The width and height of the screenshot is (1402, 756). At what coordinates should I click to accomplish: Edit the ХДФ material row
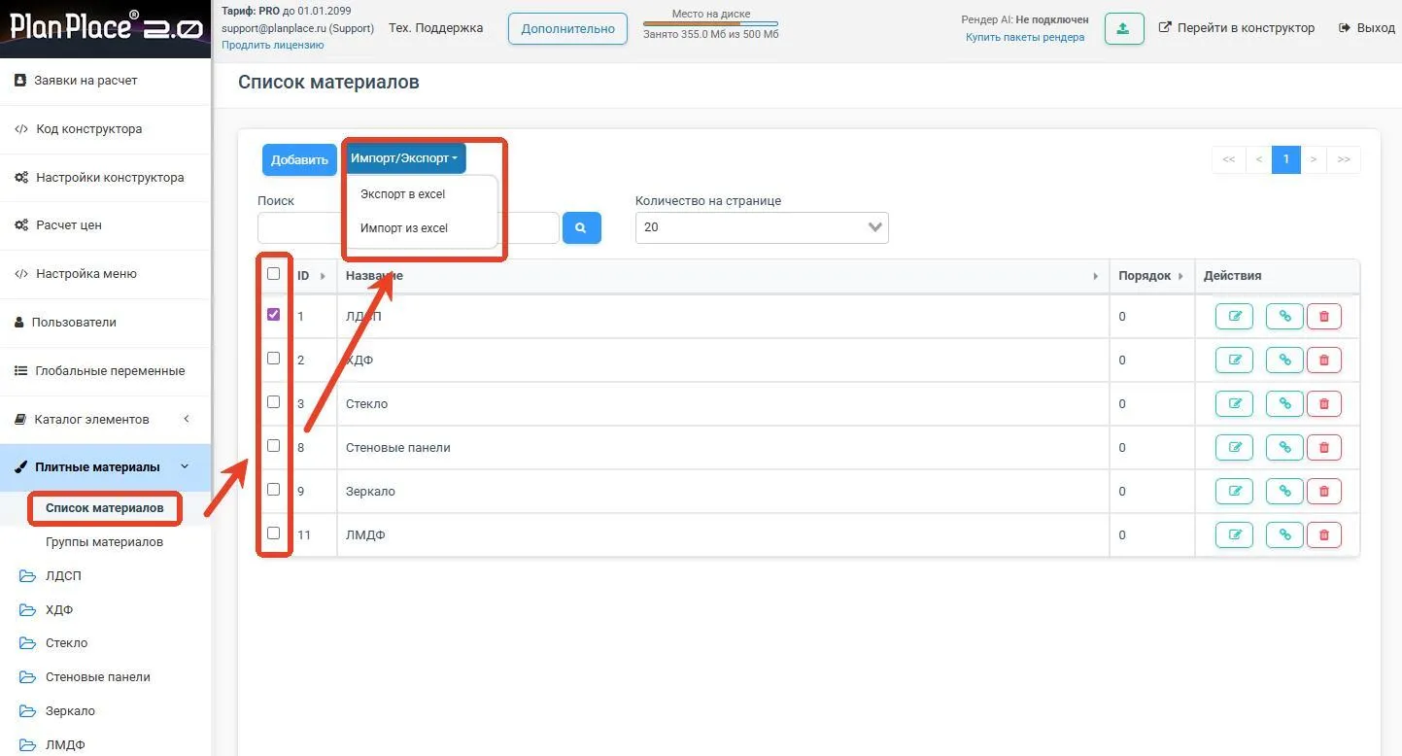1234,361
